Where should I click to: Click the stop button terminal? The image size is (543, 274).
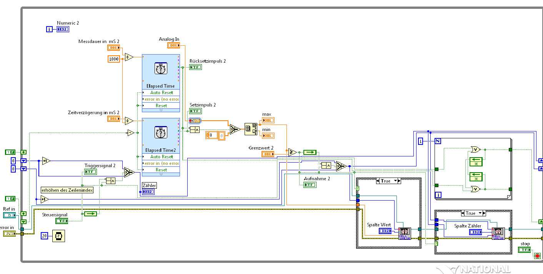[x=524, y=250]
